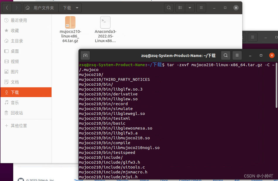278x181 pixels.
Task: Open 音乐 folder in sidebar
Action: pyautogui.click(x=26, y=102)
